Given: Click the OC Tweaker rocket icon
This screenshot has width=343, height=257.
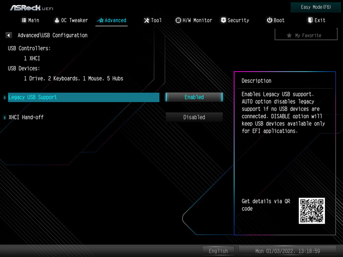Looking at the screenshot, I should [57, 20].
